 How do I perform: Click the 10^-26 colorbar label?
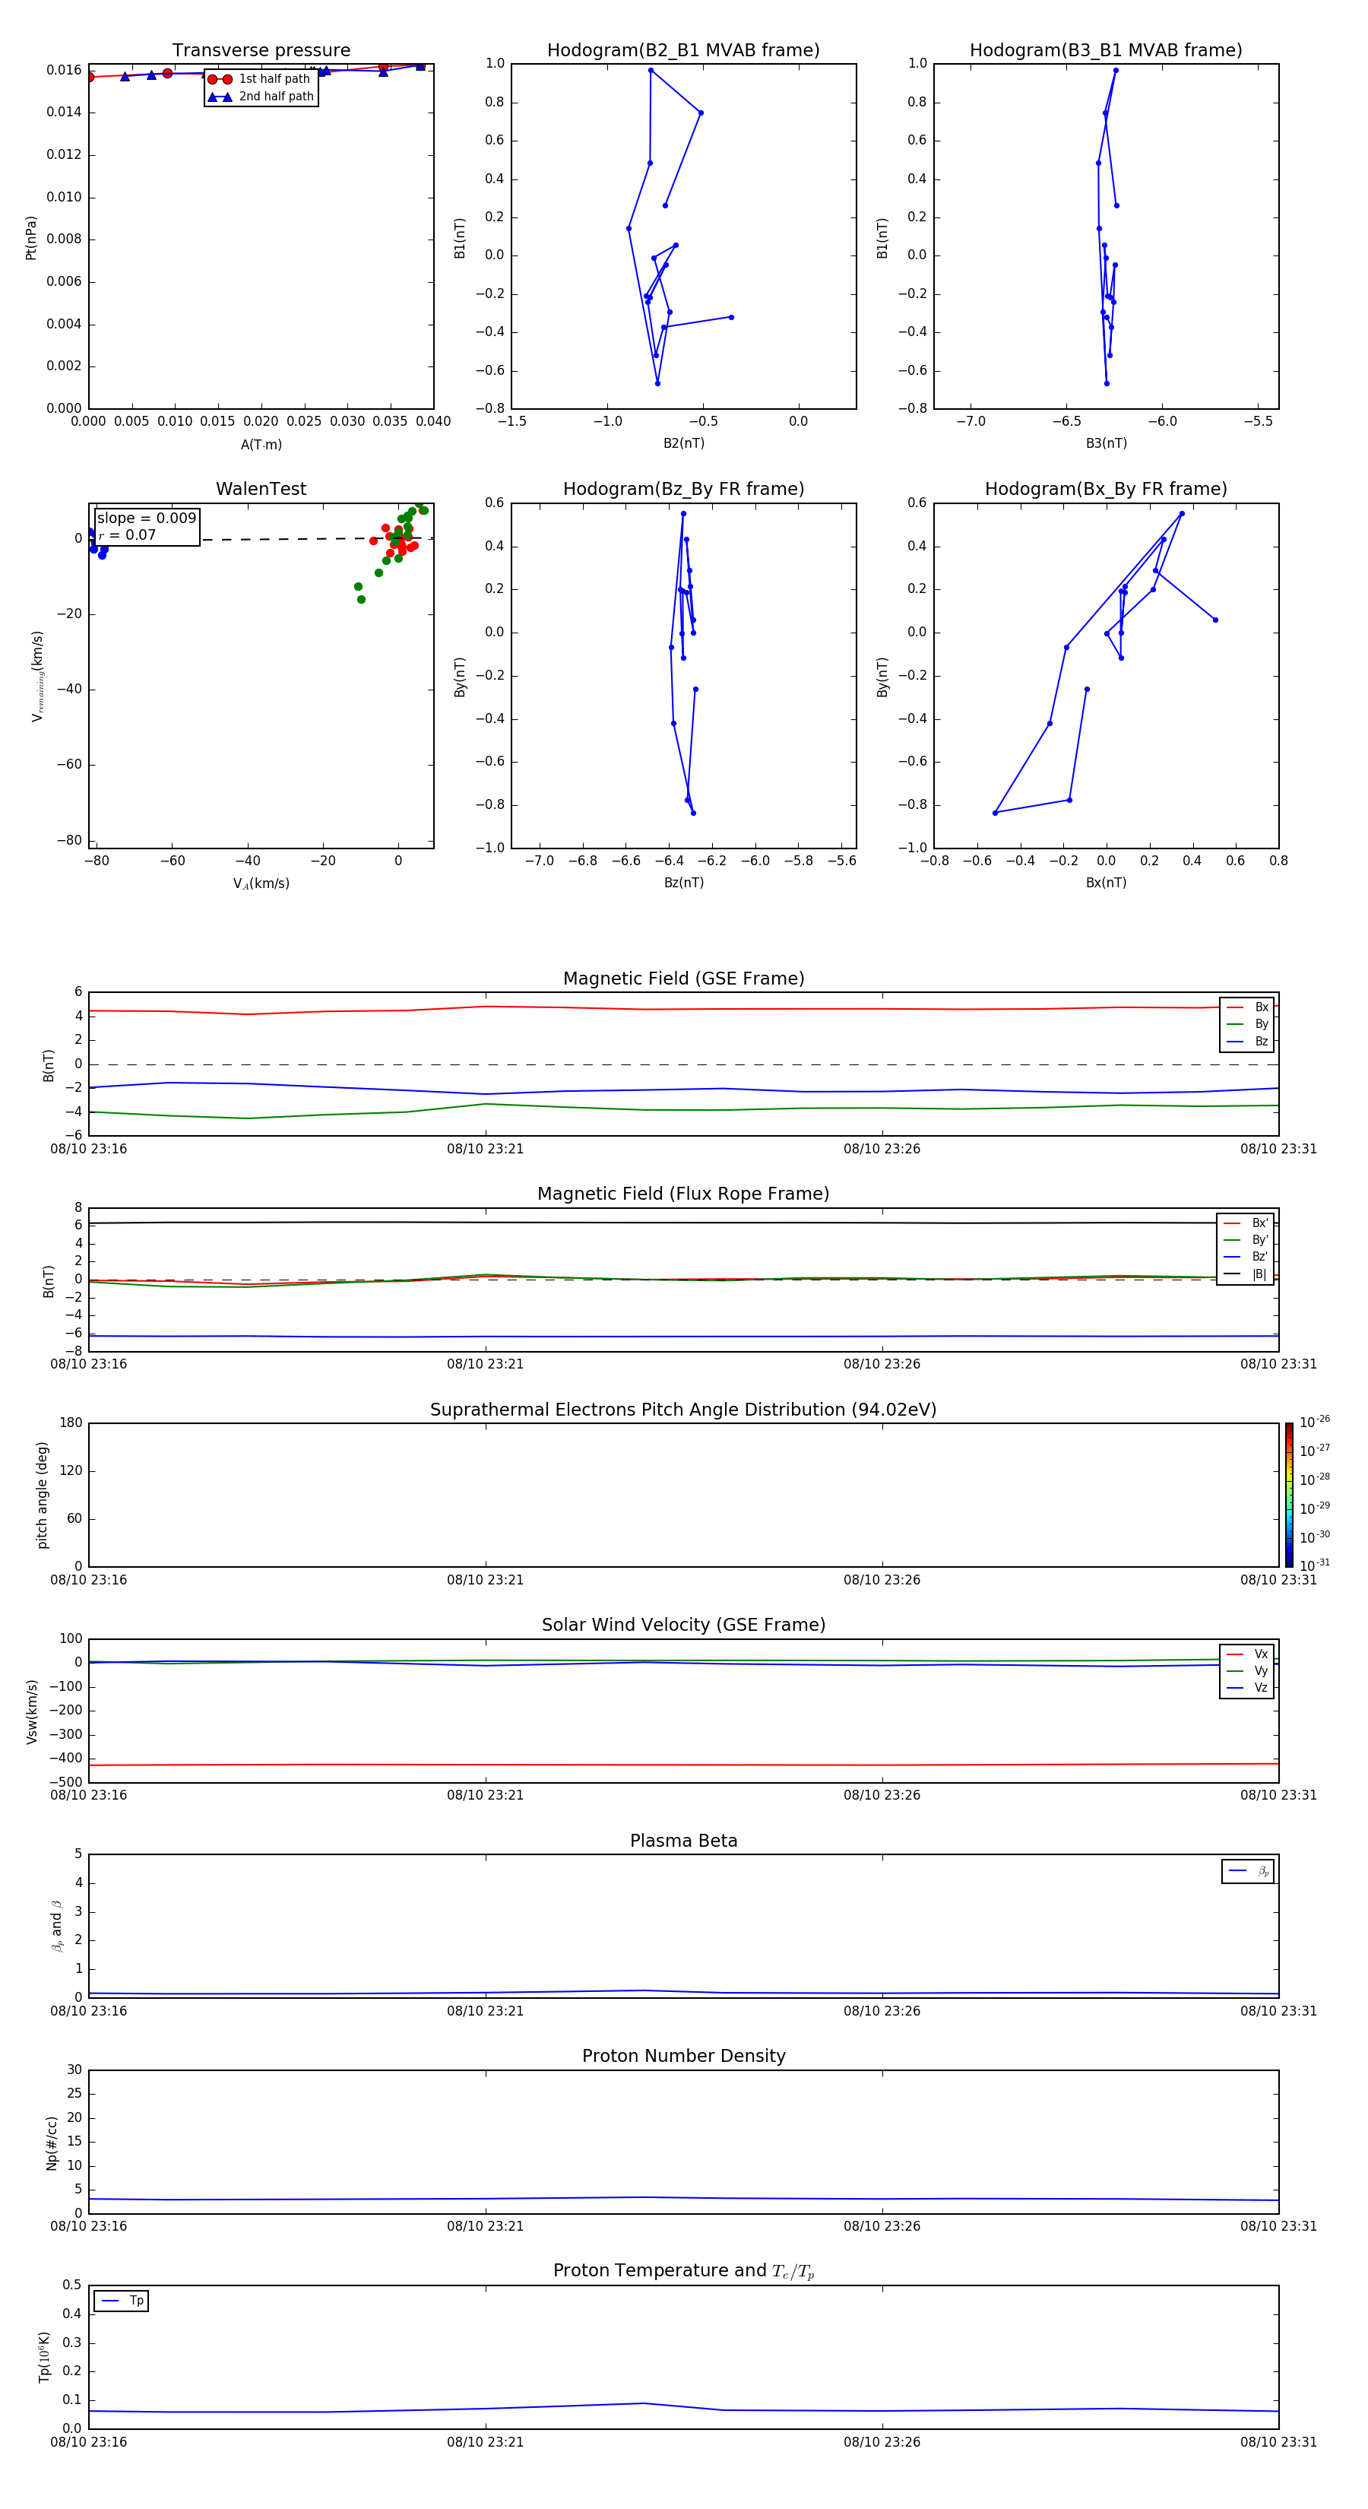[x=1315, y=1422]
